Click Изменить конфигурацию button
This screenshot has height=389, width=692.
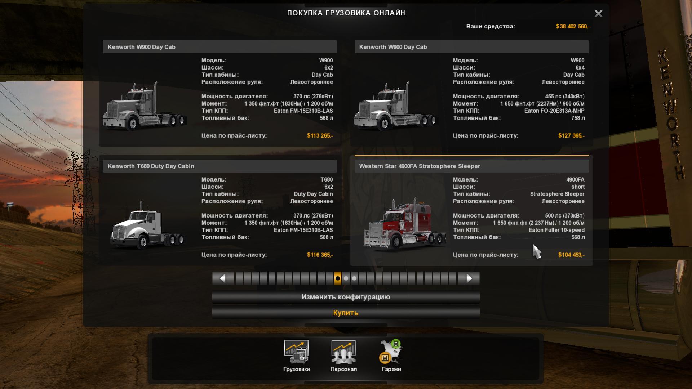point(346,297)
